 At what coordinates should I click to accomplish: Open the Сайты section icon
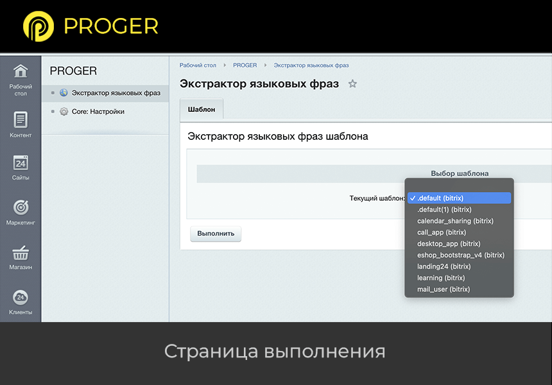click(21, 164)
